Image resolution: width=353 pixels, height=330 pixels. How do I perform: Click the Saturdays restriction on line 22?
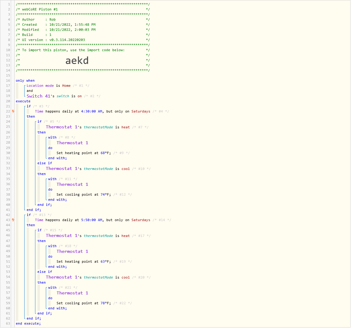point(141,111)
